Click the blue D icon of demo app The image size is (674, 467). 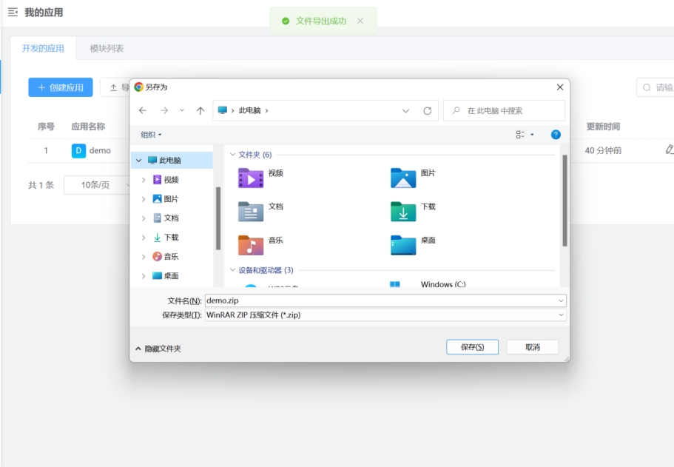pyautogui.click(x=78, y=150)
